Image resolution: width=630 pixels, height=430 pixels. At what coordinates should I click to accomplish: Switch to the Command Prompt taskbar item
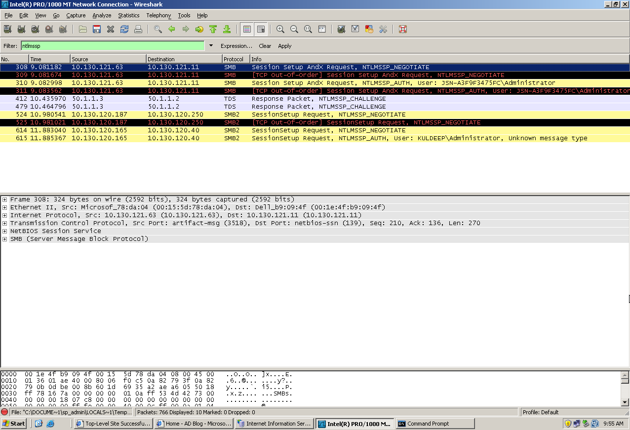pos(434,423)
